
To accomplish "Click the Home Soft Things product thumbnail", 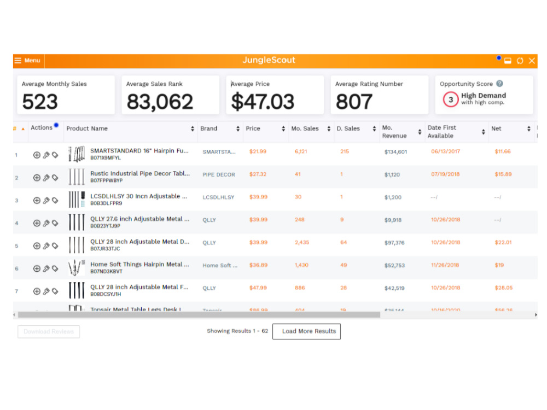I will pyautogui.click(x=77, y=268).
